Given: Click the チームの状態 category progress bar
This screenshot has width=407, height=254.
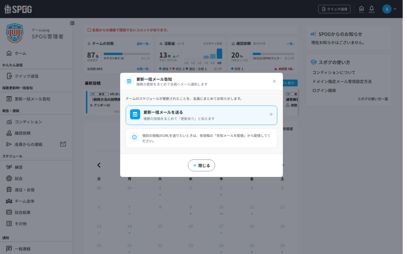Looking at the screenshot, I should pos(127,54).
